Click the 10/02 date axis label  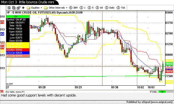pyautogui.click(x=140, y=87)
